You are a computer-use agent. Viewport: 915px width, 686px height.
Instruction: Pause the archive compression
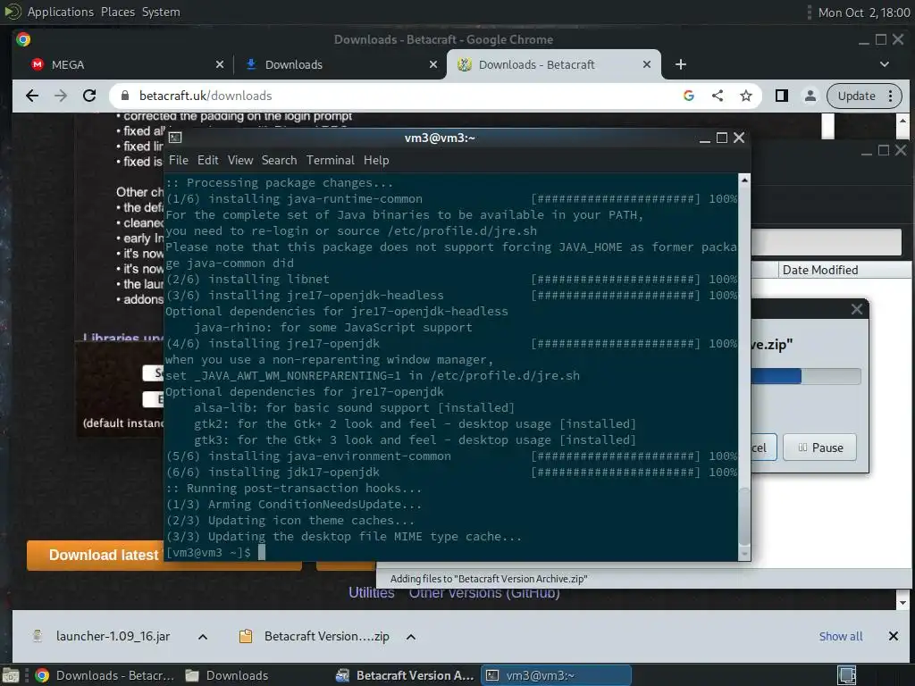click(x=820, y=448)
